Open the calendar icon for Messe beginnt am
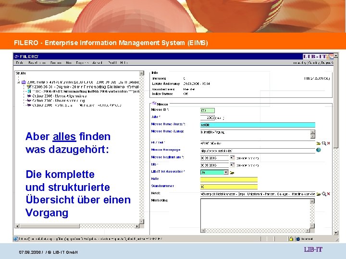This screenshot has height=259, width=346. 232,158
